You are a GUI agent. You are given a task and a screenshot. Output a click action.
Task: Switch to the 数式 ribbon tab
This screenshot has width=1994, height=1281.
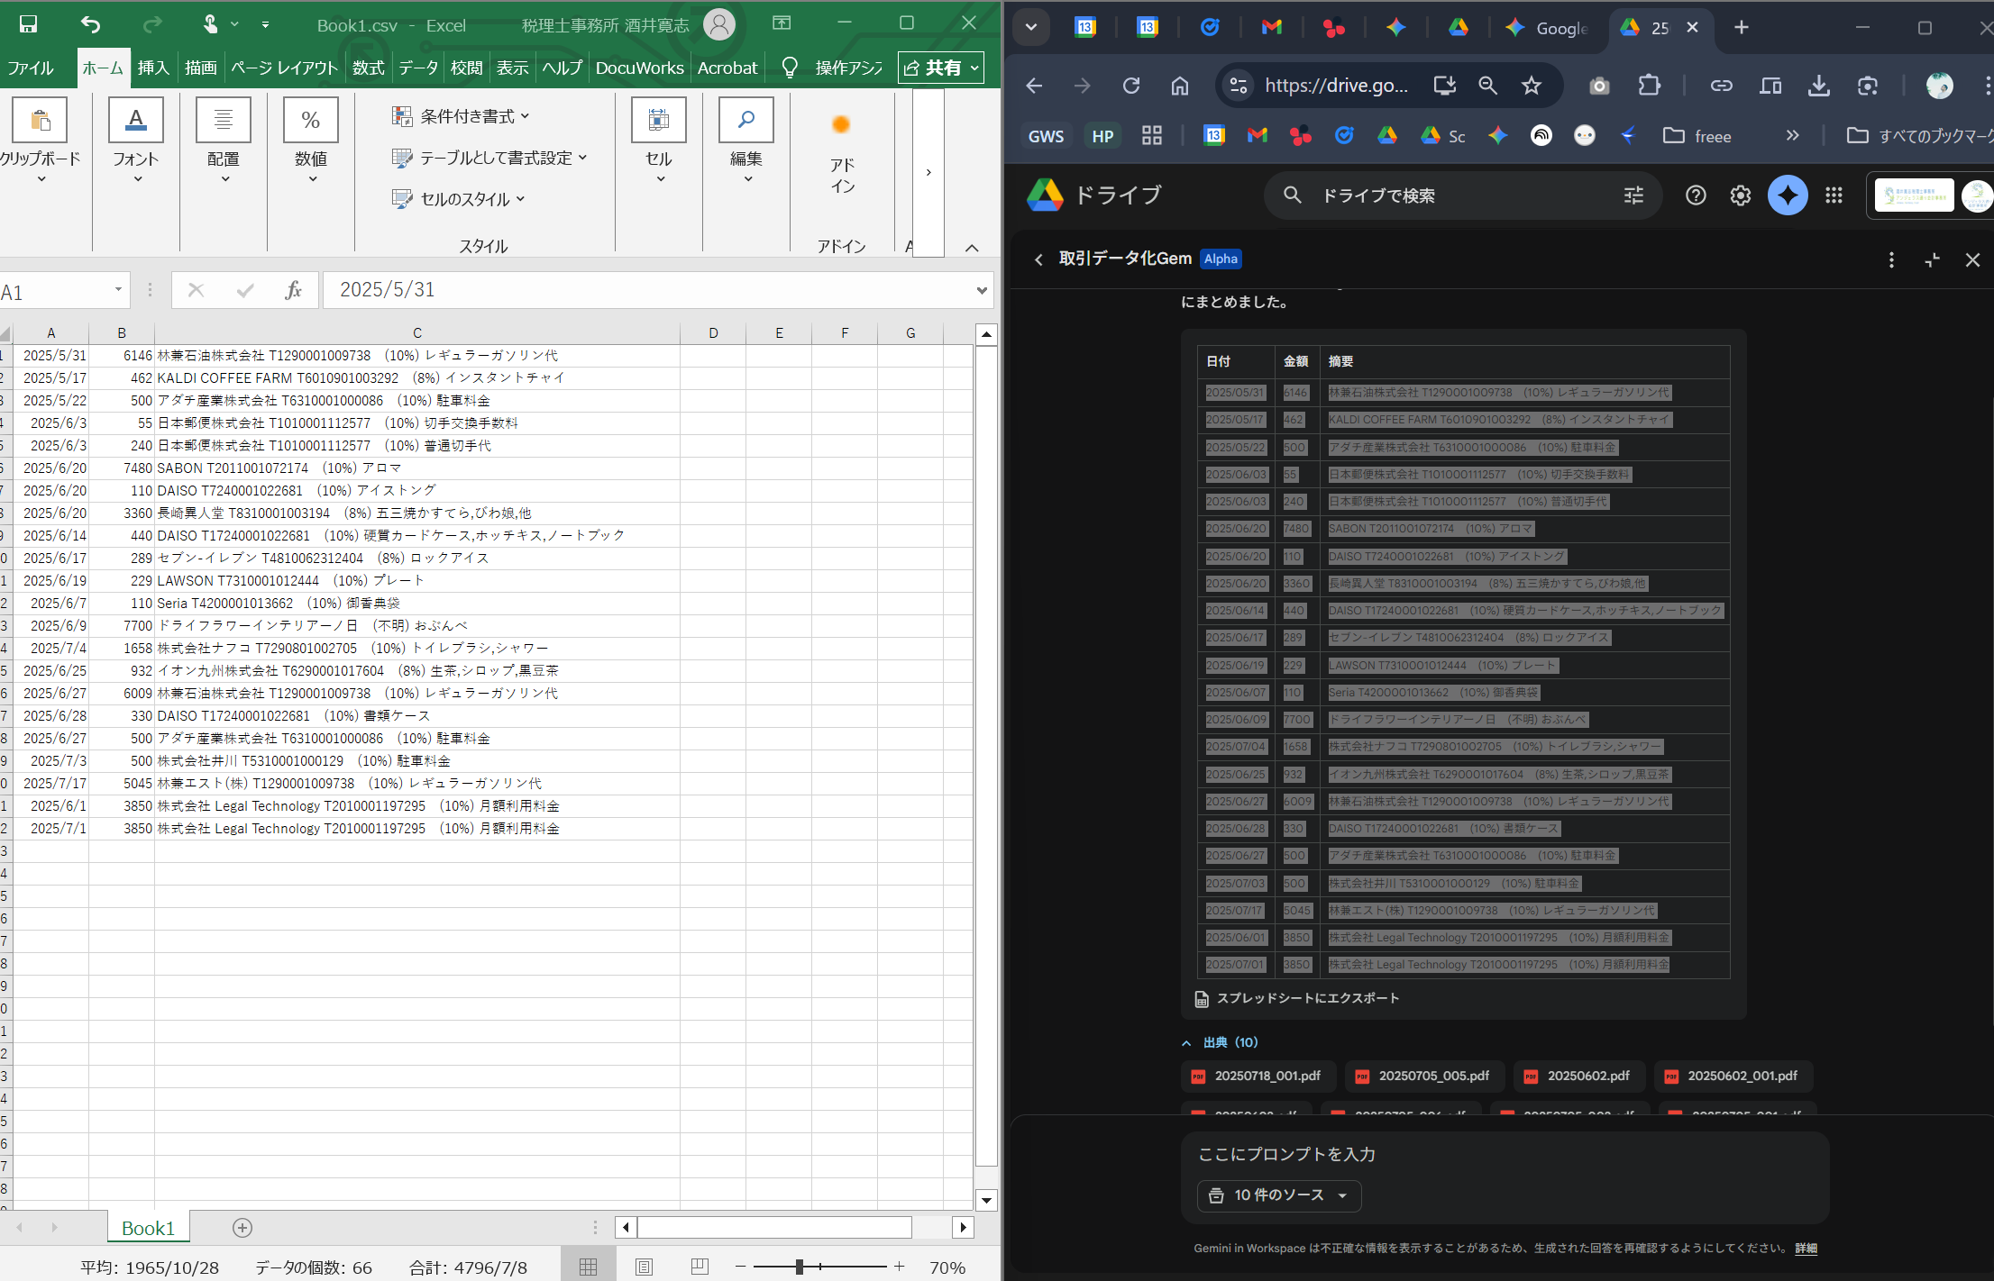tap(368, 68)
